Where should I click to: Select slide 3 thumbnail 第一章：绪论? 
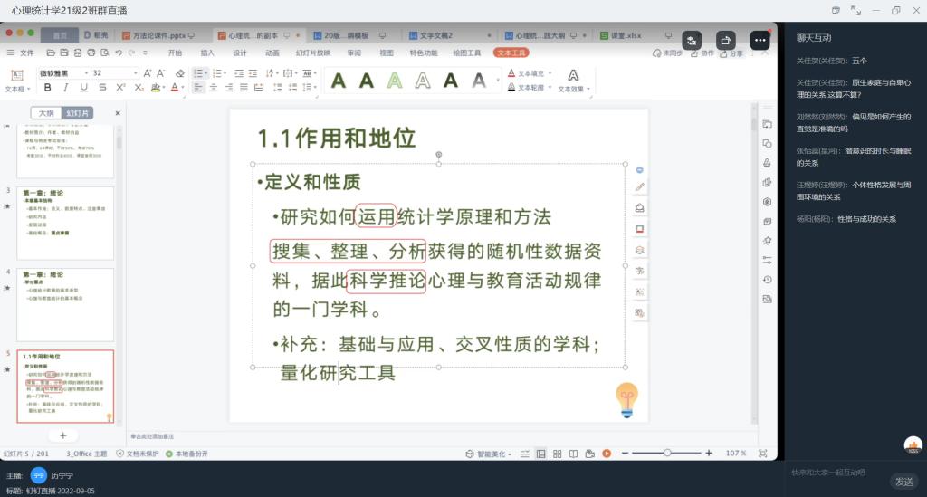(x=65, y=222)
